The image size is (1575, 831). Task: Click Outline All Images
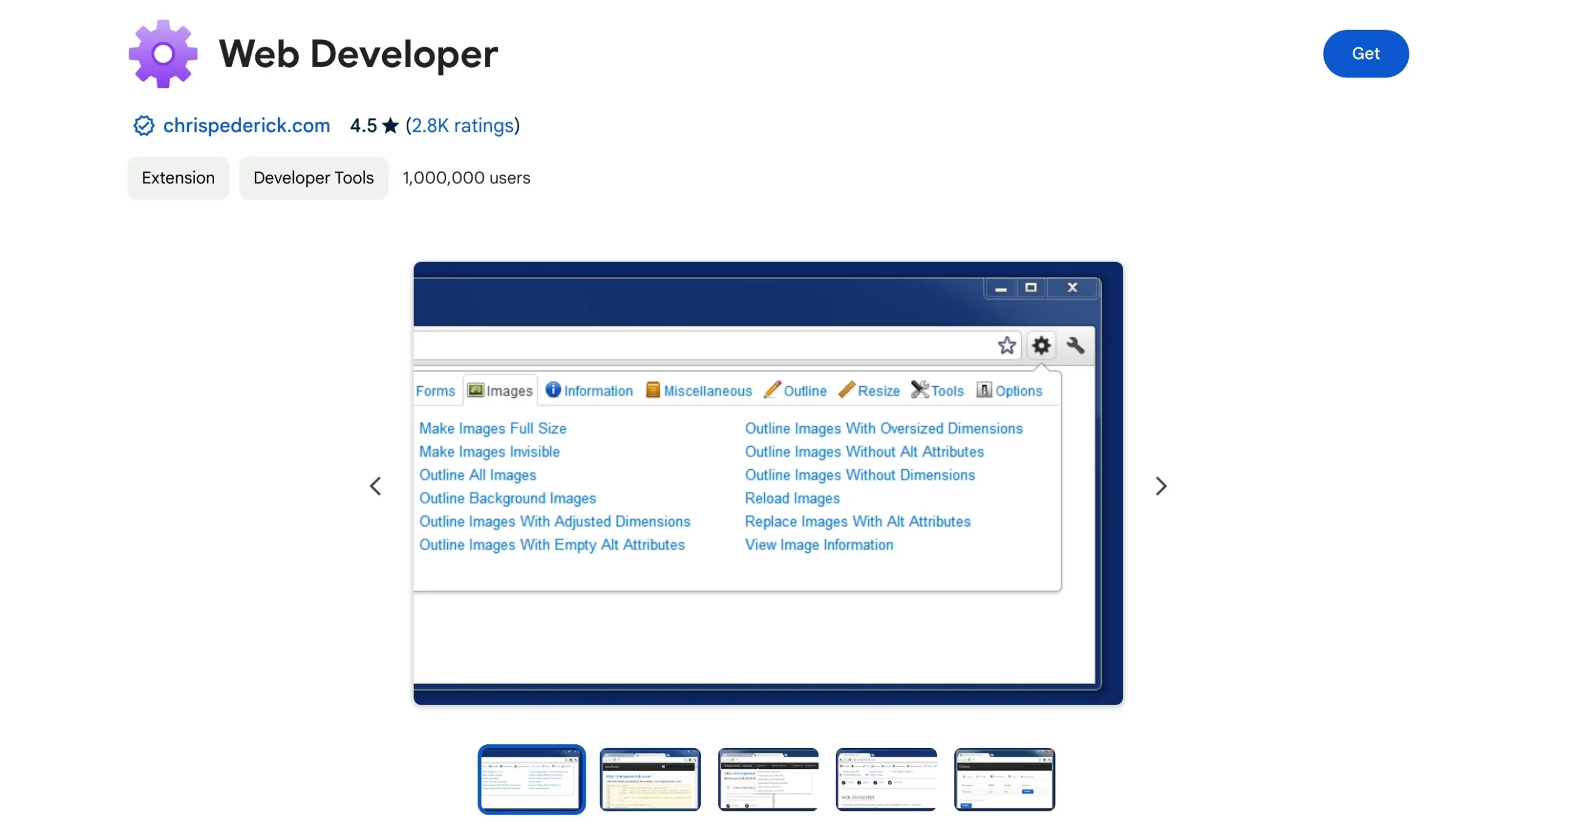(x=478, y=475)
